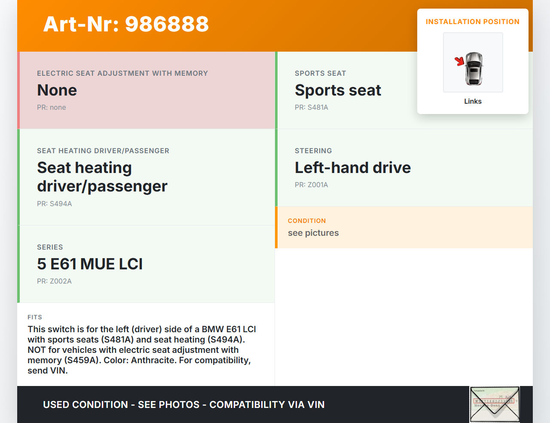Click the 'INSTALLATION POSITION' heading
550x423 pixels.
pos(472,22)
